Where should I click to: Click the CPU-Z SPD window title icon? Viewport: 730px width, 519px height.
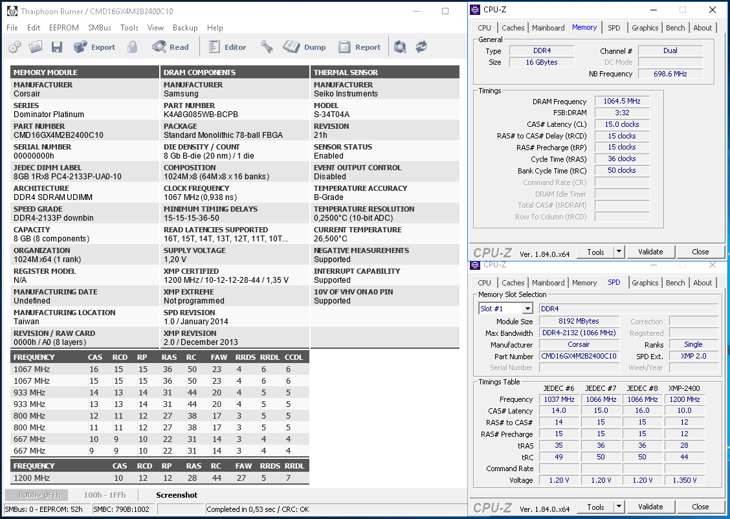pyautogui.click(x=475, y=265)
